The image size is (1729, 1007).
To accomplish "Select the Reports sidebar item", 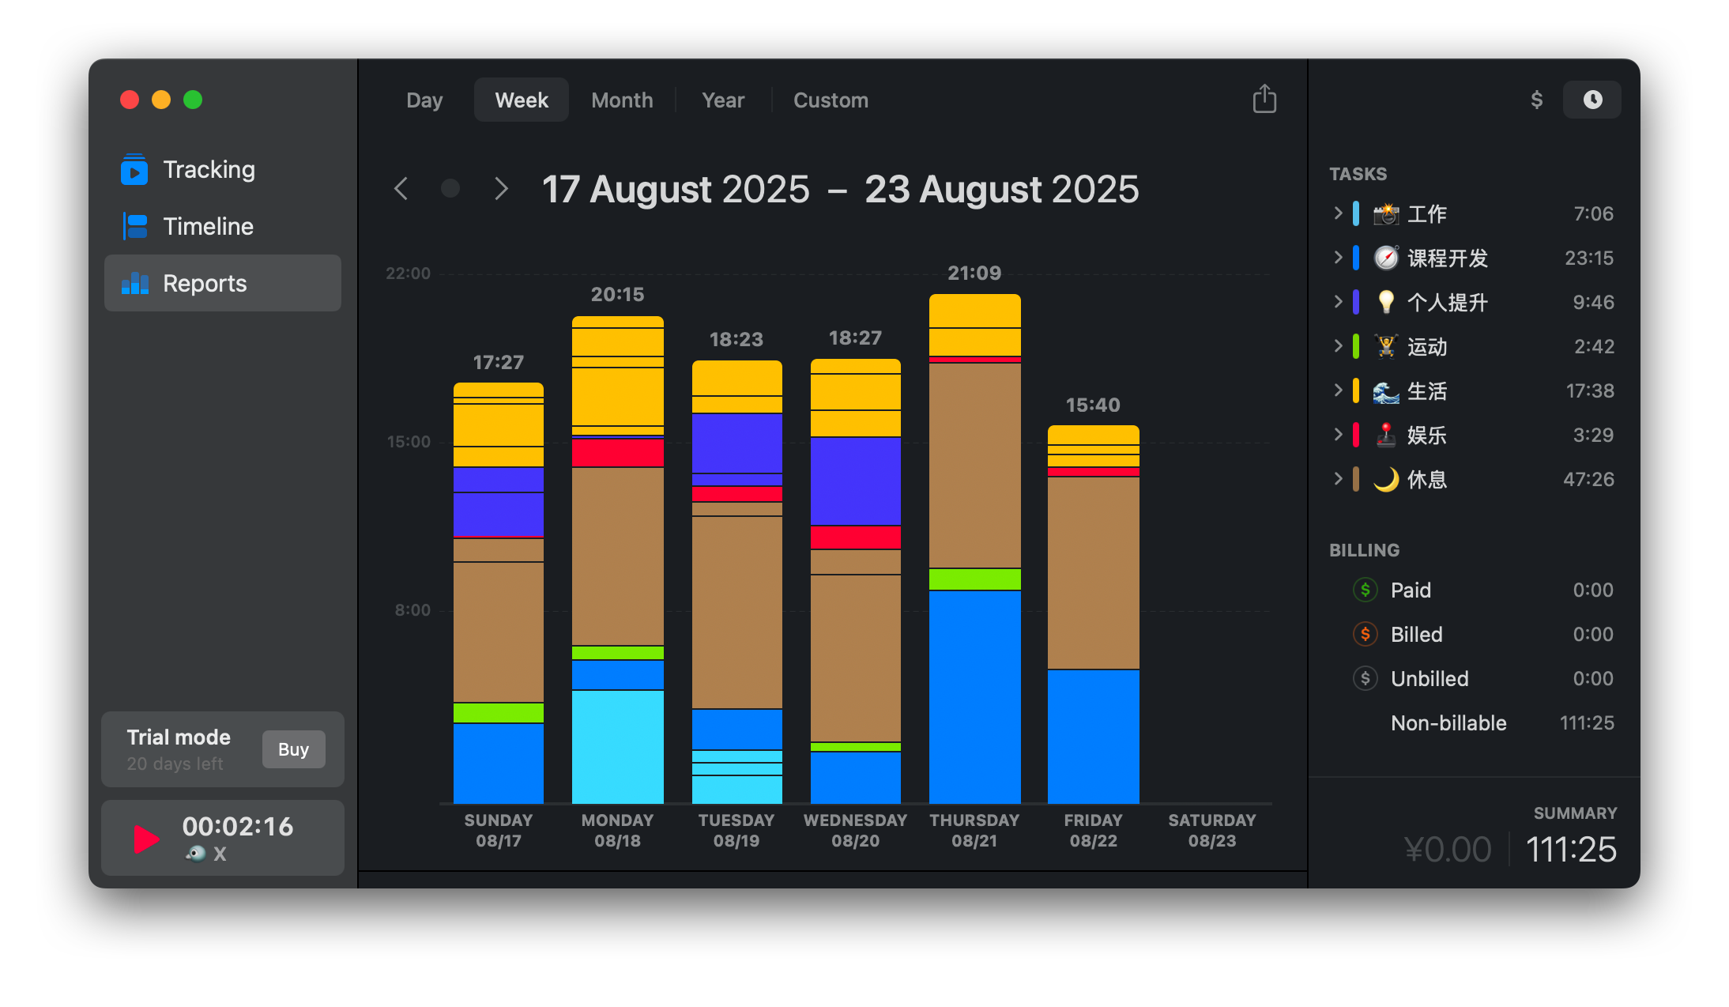I will pos(205,284).
